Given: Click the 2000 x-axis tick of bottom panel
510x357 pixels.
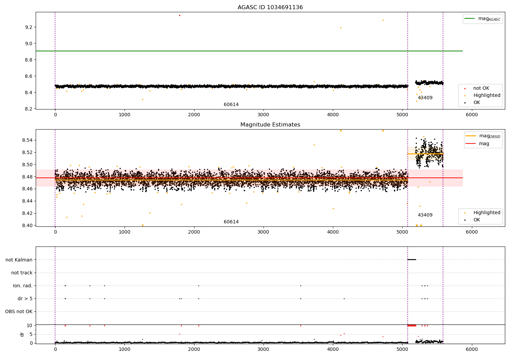Looking at the screenshot, I should point(194,349).
